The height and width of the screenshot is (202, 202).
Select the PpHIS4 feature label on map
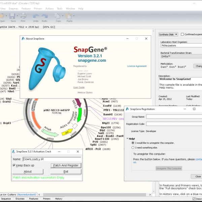34,106
